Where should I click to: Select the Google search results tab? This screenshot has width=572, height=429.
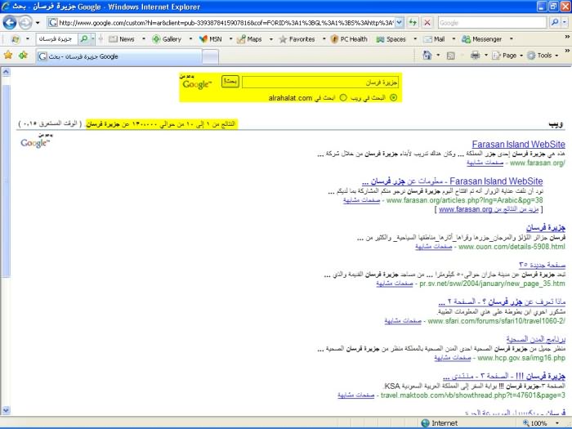pos(118,56)
